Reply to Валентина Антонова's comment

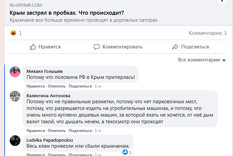(x=57, y=131)
